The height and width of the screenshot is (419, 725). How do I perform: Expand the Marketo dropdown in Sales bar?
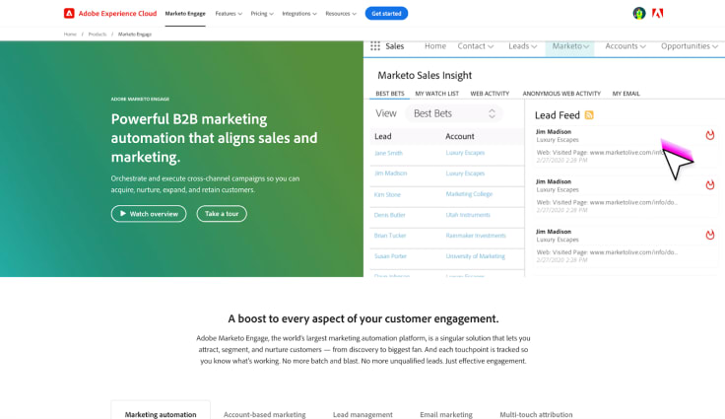coord(570,46)
